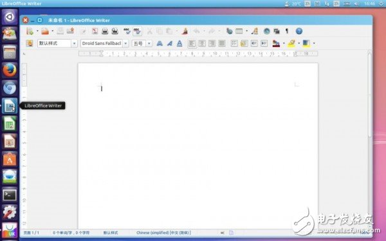Viewport: 386px width, 241px height.
Task: Open the Navigator compass icon
Action: (x=266, y=31)
